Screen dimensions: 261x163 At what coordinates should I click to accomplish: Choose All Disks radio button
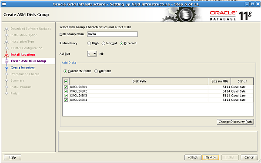click(x=96, y=71)
